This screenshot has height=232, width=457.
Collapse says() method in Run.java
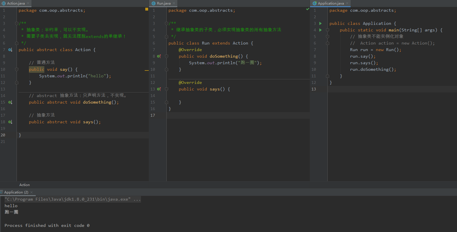166,89
